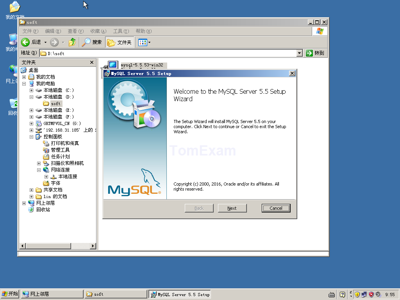Select GRTMPVOL_CN (G:) disc icon
The width and height of the screenshot is (400, 300).
coord(39,123)
